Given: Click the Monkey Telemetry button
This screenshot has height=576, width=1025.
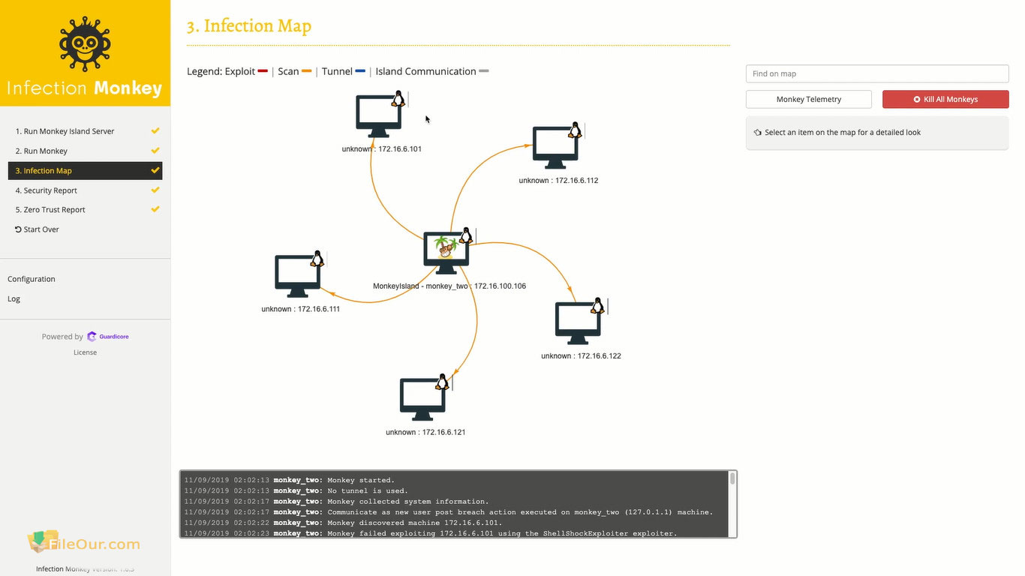Looking at the screenshot, I should pyautogui.click(x=809, y=99).
